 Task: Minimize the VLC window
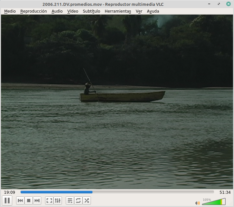pyautogui.click(x=209, y=4)
